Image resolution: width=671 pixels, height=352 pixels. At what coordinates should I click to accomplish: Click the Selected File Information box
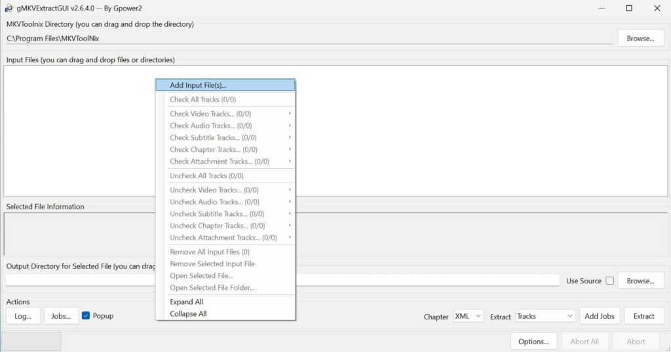tap(335, 234)
